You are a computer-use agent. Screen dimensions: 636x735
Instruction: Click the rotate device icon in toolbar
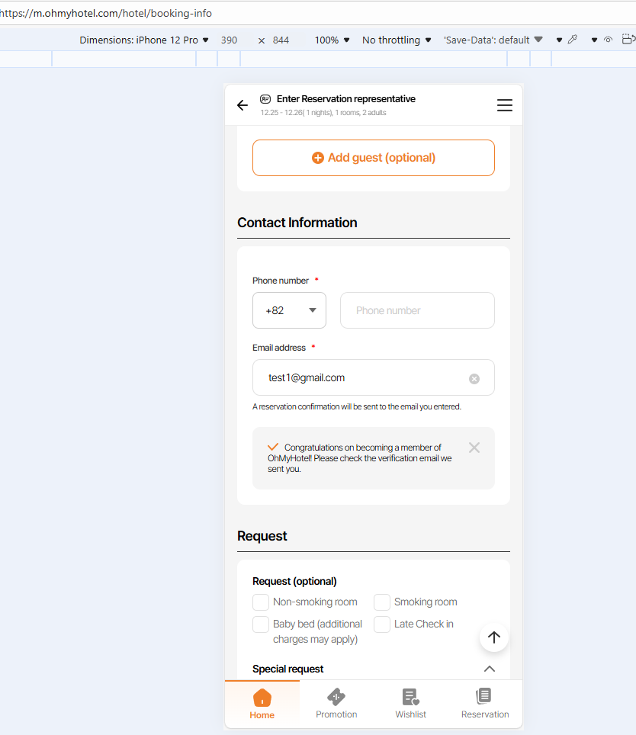pyautogui.click(x=628, y=40)
